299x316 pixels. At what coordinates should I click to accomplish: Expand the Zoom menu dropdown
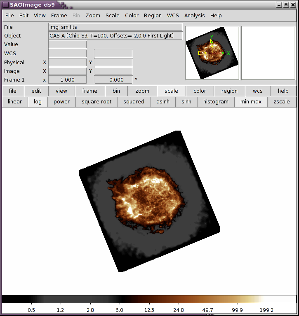point(93,16)
